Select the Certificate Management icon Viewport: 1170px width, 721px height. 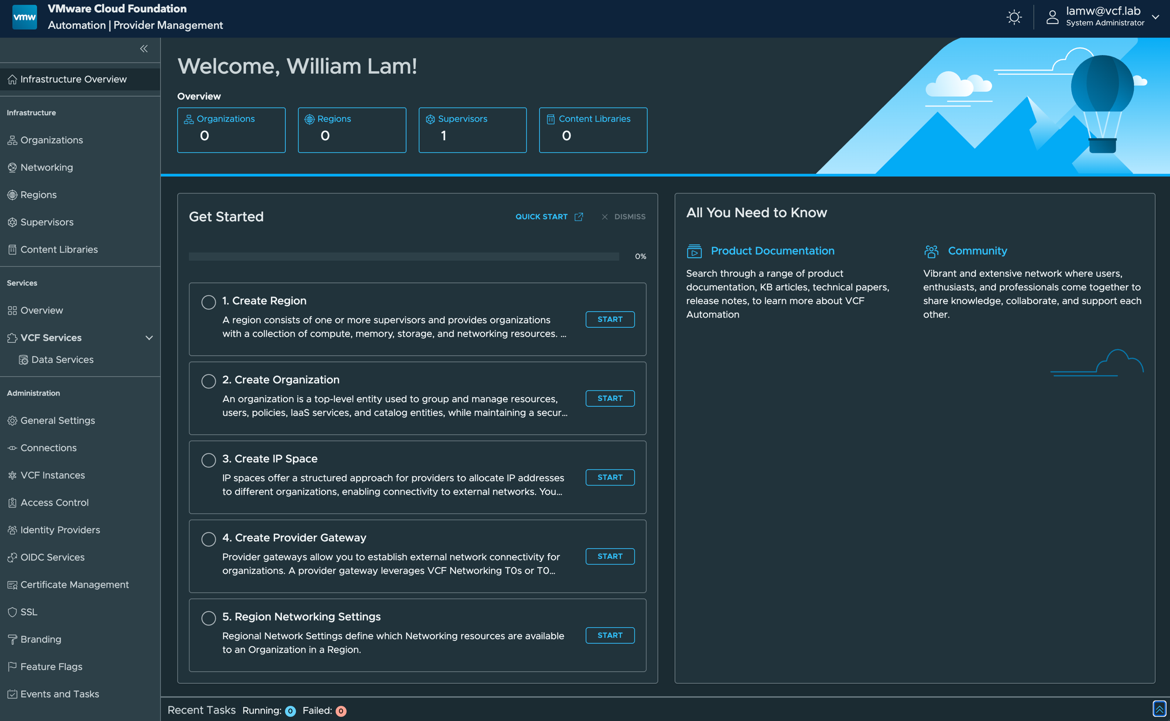[12, 585]
